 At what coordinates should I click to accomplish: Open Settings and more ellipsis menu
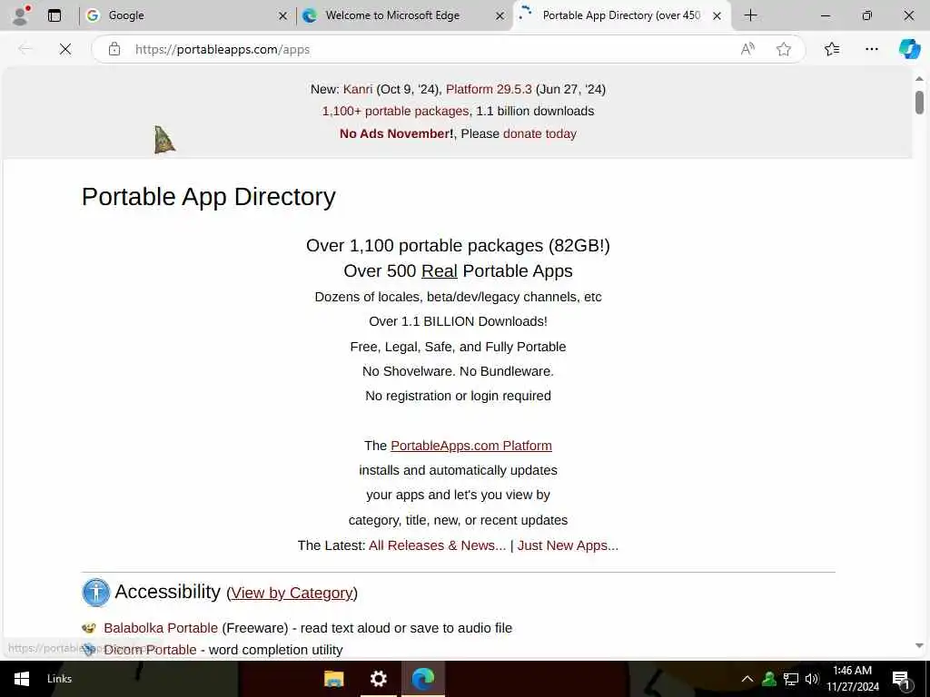tap(871, 49)
